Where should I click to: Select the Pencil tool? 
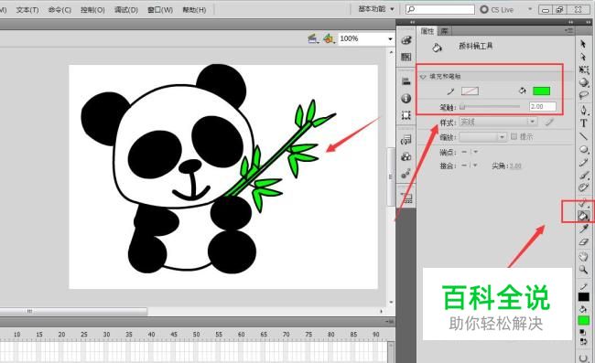pyautogui.click(x=584, y=163)
